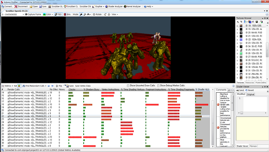Enable Show Debug Marker Calls checkbox
The height and width of the screenshot is (152, 269).
158,86
